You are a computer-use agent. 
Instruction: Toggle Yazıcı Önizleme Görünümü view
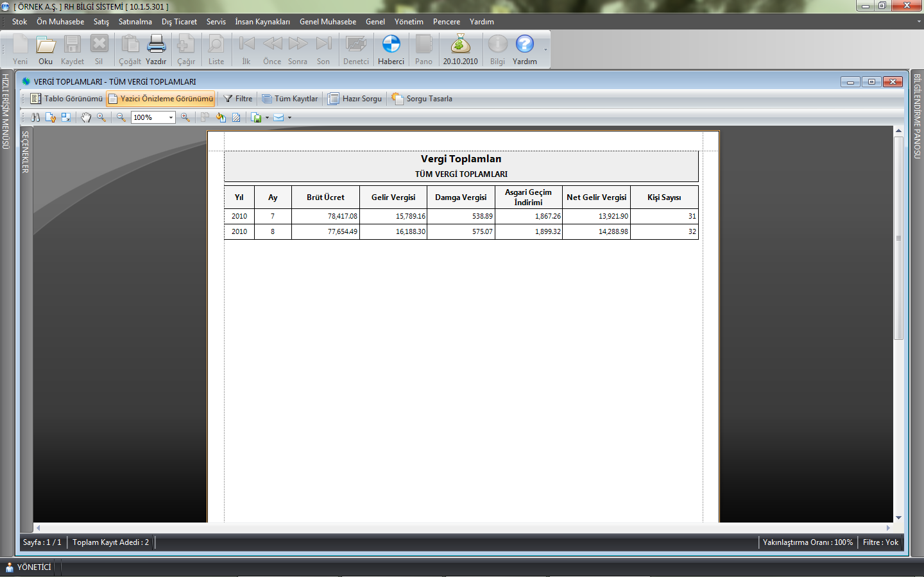pos(160,99)
